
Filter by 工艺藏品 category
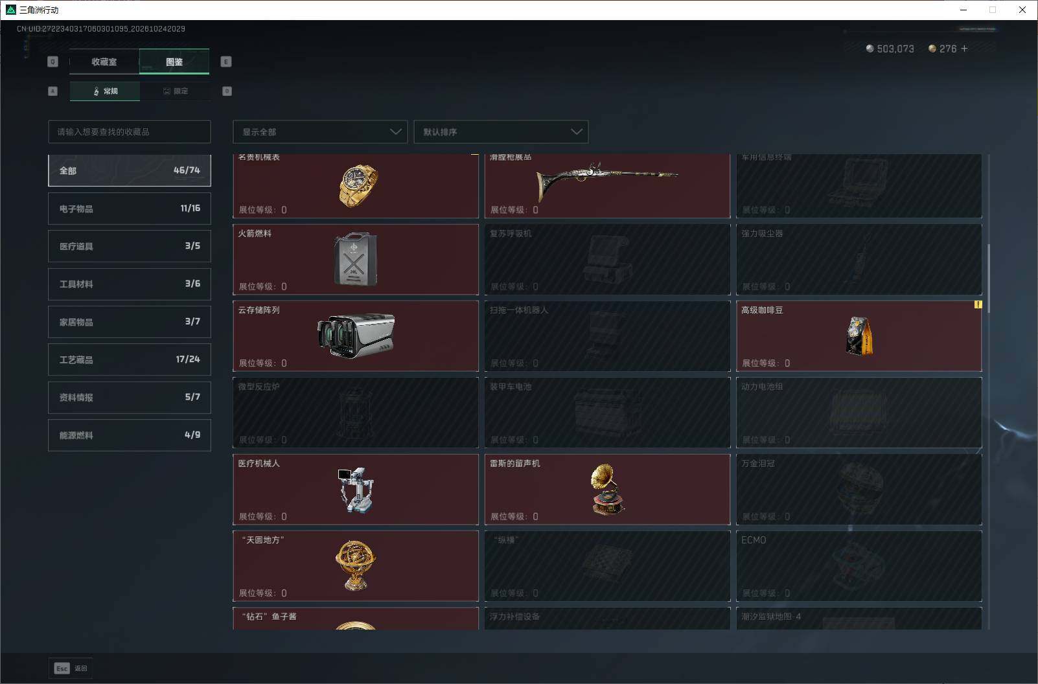pos(130,359)
